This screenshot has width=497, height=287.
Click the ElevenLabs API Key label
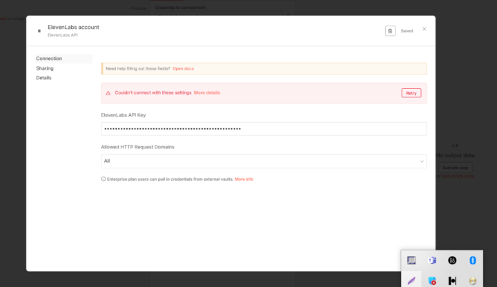(124, 115)
